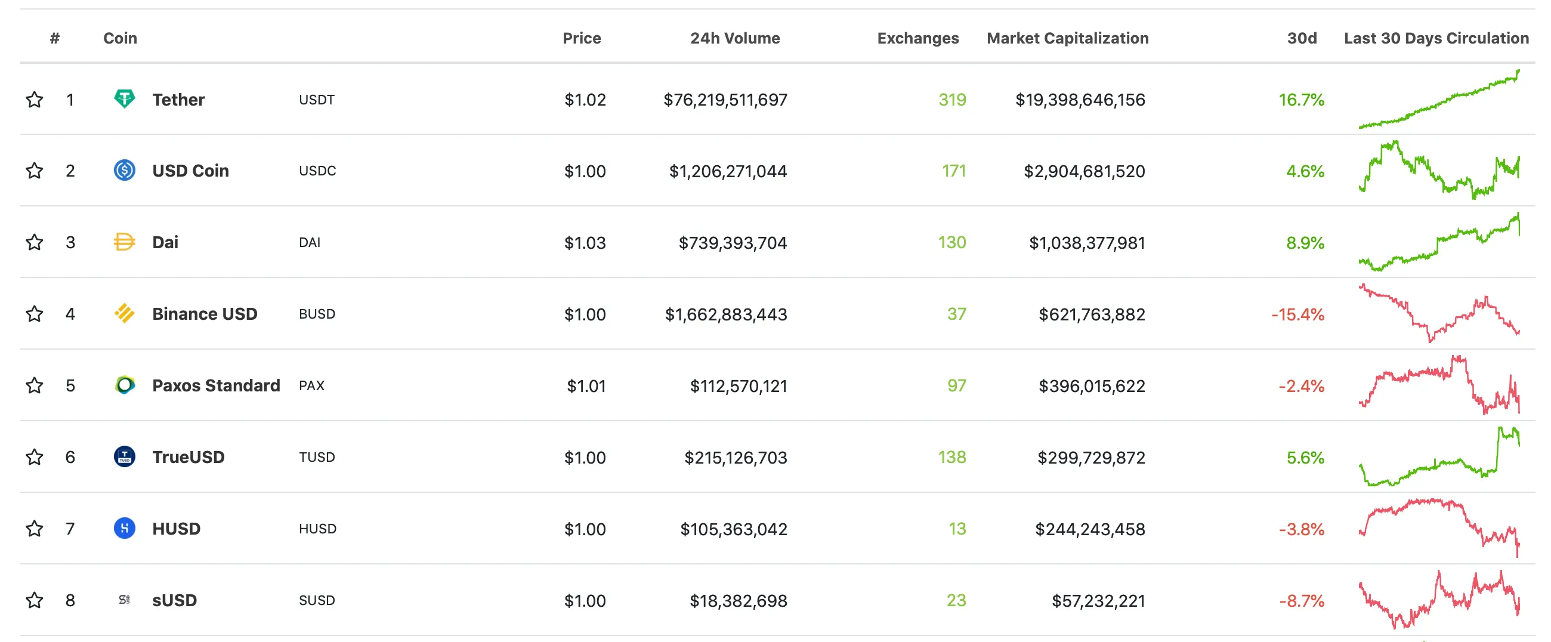Click the 30d column header

click(x=1302, y=38)
